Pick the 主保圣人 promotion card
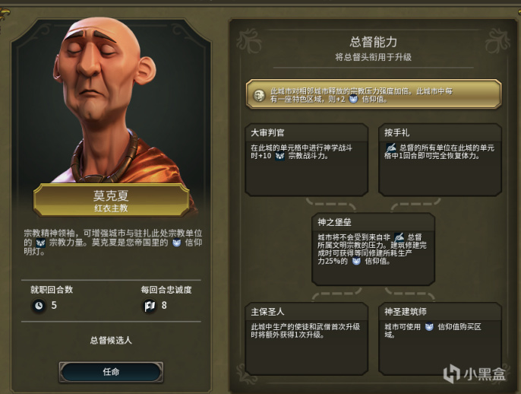Screen dimensions: 521x394 [x=306, y=338]
